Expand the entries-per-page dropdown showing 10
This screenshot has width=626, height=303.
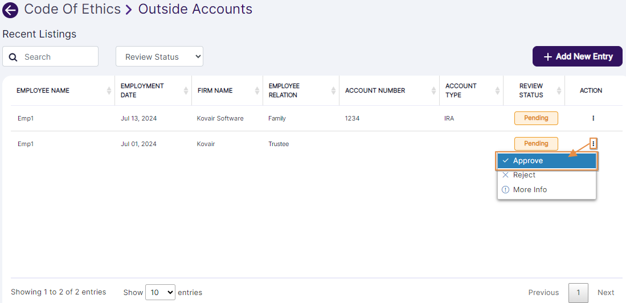(160, 292)
